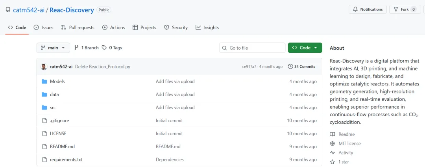Click the catm542-ai avatar in commit row

point(44,67)
